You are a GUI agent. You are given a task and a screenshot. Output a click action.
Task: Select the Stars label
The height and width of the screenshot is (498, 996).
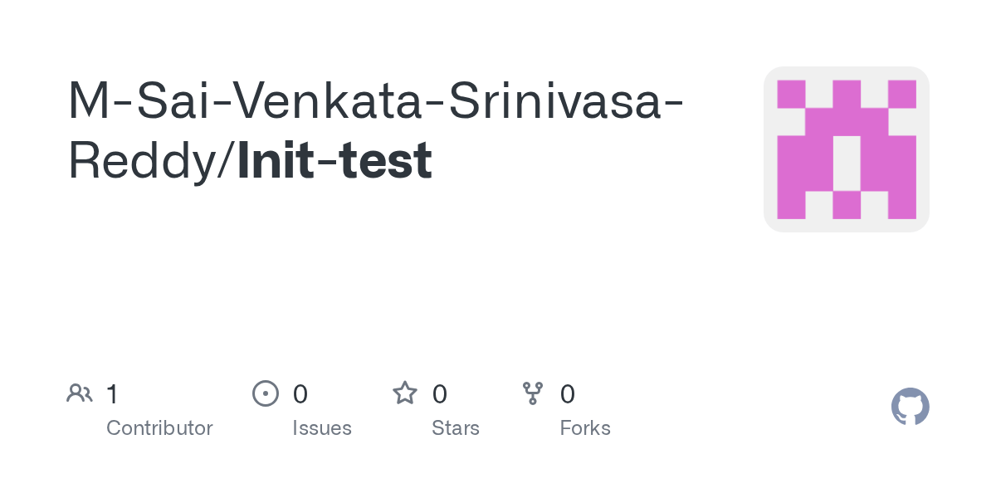tap(456, 428)
